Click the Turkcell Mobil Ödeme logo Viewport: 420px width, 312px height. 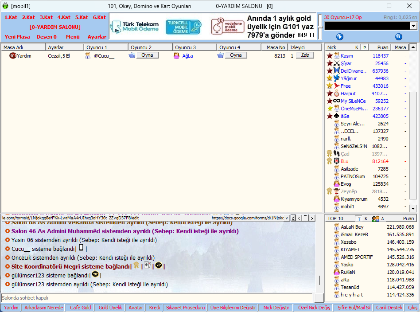pyautogui.click(x=183, y=27)
